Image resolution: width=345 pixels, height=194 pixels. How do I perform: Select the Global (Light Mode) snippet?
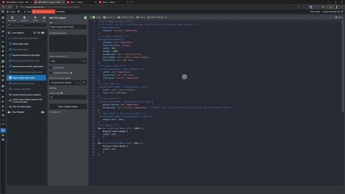(27, 44)
